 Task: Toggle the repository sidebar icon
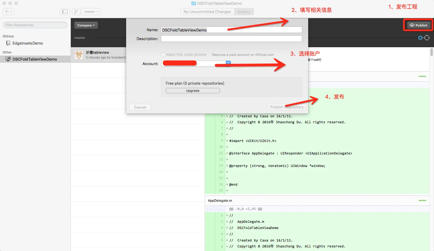[x=65, y=12]
